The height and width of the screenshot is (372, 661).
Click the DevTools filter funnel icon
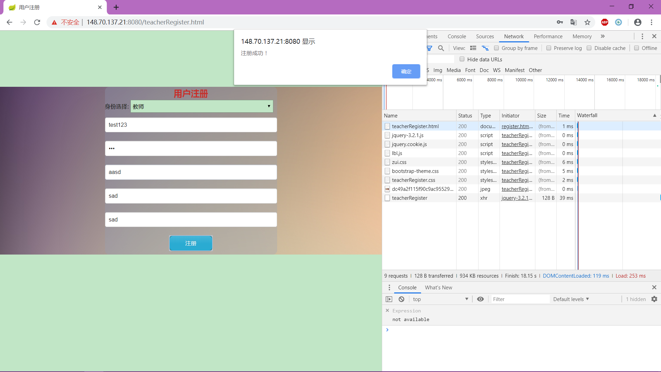coord(429,48)
